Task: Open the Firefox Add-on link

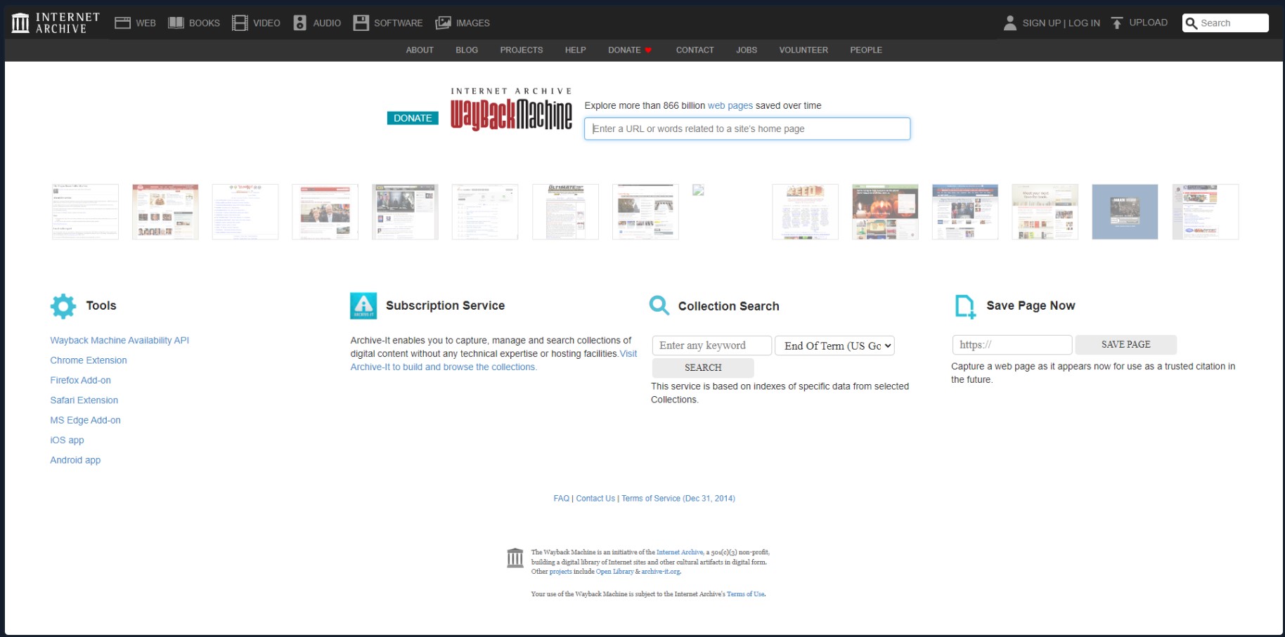Action: click(80, 380)
